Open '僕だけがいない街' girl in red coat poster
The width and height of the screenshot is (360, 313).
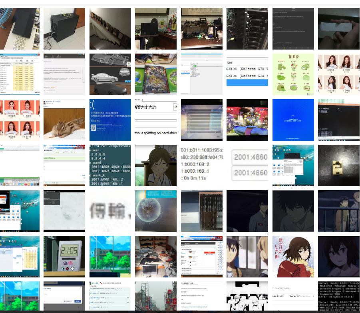click(293, 257)
